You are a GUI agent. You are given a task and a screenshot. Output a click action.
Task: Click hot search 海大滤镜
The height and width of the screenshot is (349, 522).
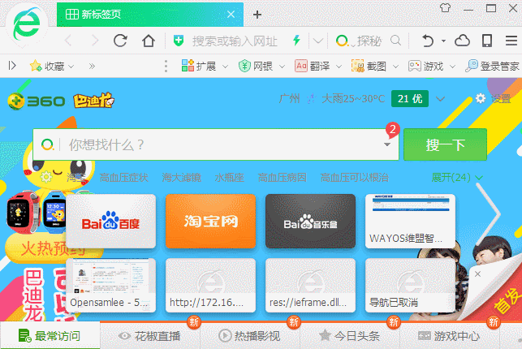181,178
